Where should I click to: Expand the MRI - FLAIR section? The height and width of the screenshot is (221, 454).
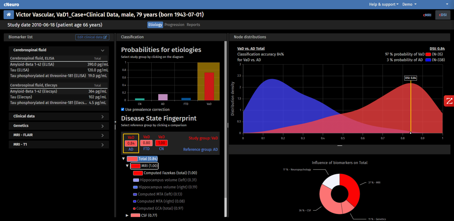point(103,135)
